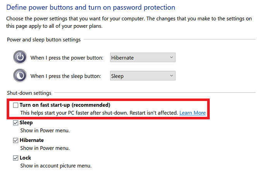
Task: Uncheck the Hibernate power menu checkbox
Action: [x=15, y=140]
